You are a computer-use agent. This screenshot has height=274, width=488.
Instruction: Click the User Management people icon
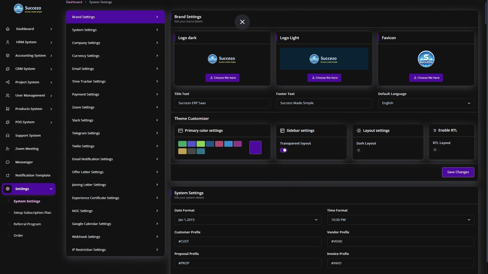pyautogui.click(x=8, y=96)
